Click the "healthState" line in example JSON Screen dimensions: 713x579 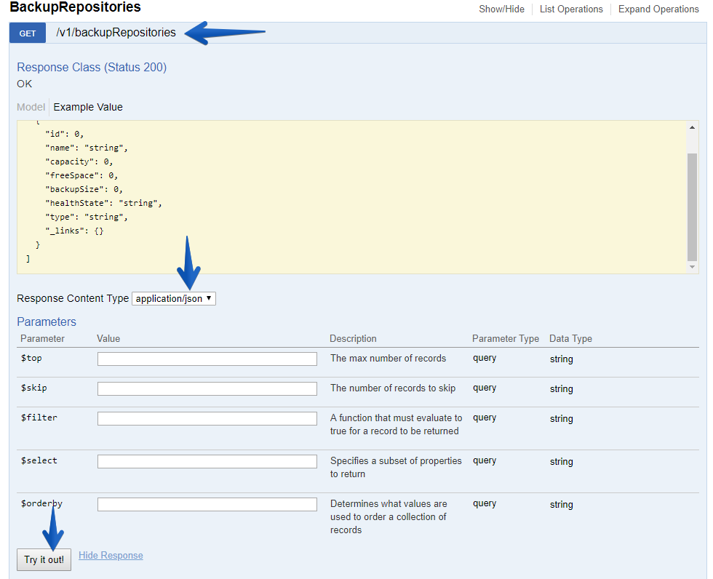click(x=103, y=203)
